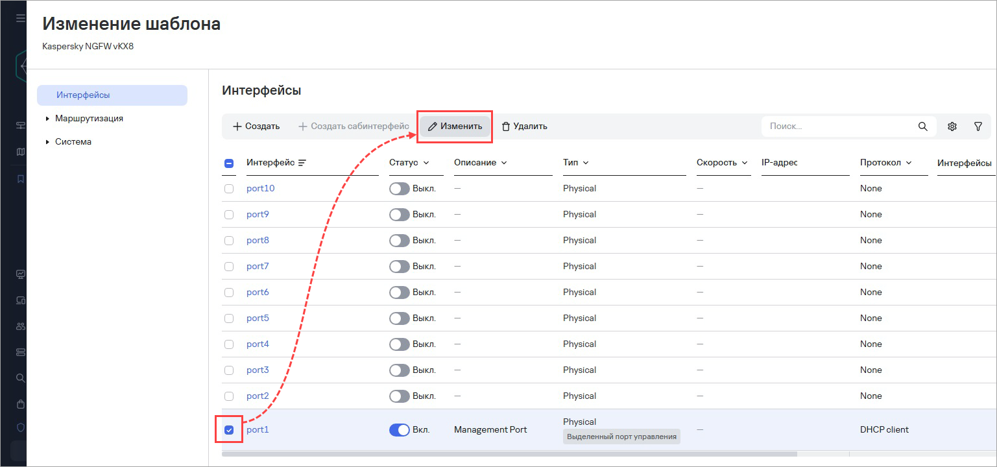Open the port2 link
997x467 pixels.
(x=258, y=396)
